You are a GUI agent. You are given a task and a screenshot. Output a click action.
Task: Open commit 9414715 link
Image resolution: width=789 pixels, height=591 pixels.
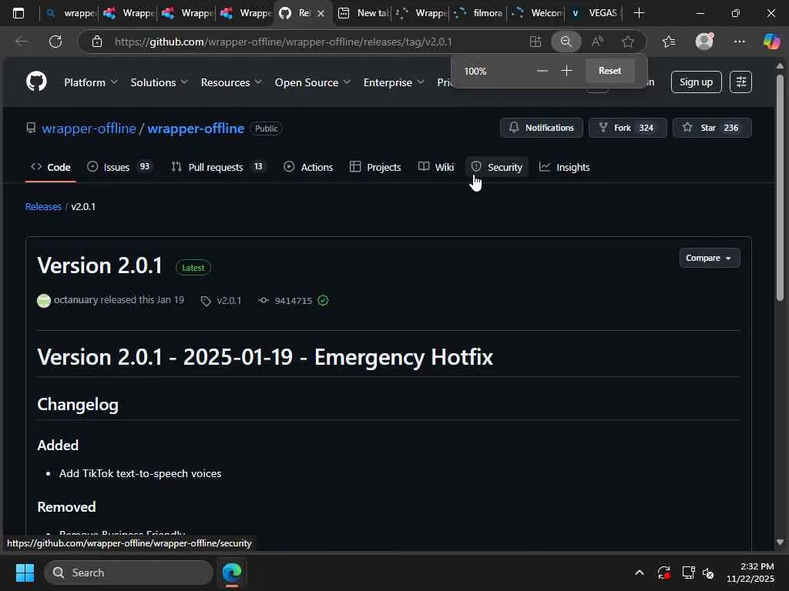(x=294, y=301)
